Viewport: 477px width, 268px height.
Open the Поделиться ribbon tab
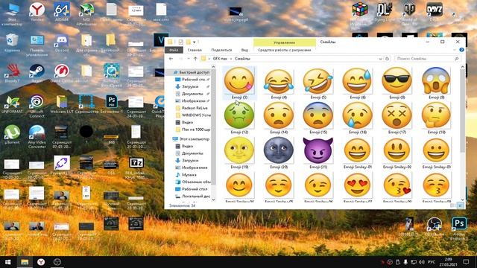pos(221,50)
